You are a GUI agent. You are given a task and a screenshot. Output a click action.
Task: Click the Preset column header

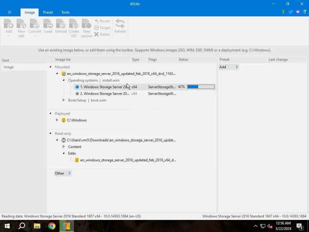tap(242, 60)
